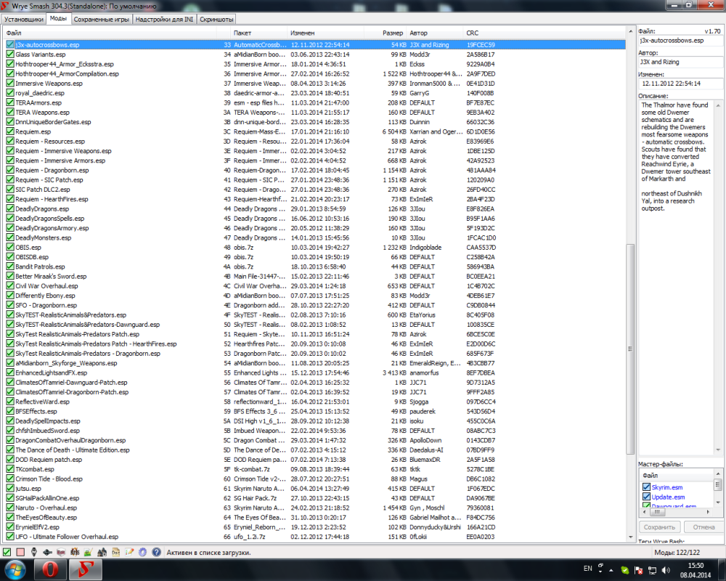Toggle the green checkmark status bar button
726x581 pixels.
(7, 552)
